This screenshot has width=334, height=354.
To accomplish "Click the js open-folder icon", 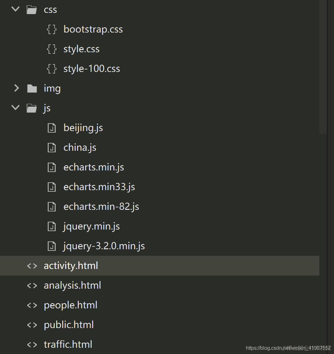I will click(x=32, y=108).
